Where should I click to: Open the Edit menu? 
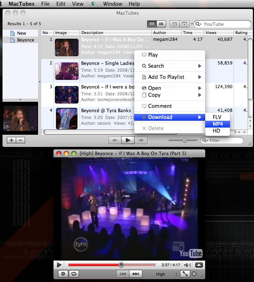click(61, 4)
